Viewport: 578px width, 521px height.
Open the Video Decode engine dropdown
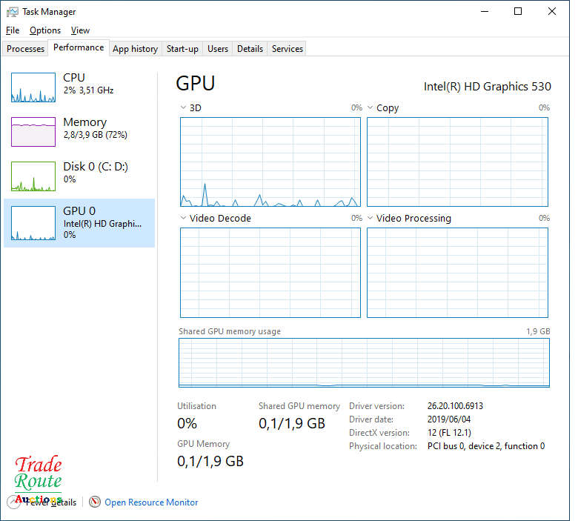click(183, 218)
